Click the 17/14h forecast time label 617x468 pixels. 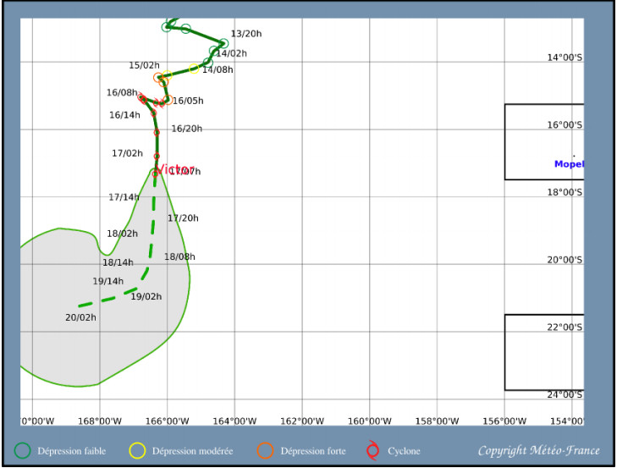pyautogui.click(x=124, y=197)
